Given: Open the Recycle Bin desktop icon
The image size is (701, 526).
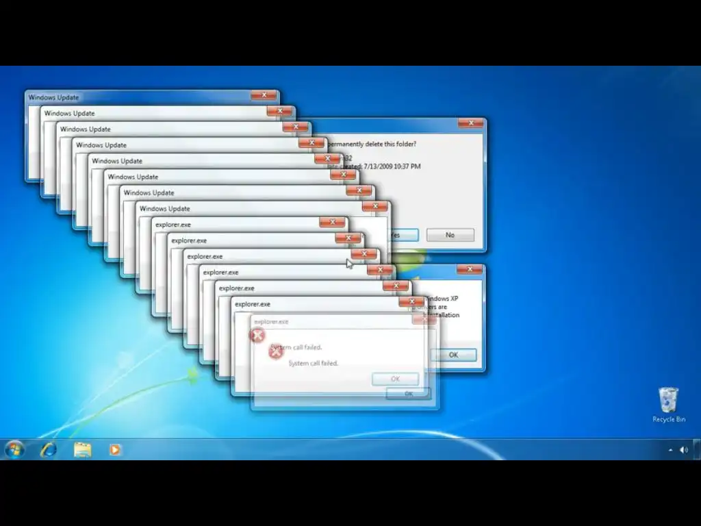Looking at the screenshot, I should click(x=668, y=405).
